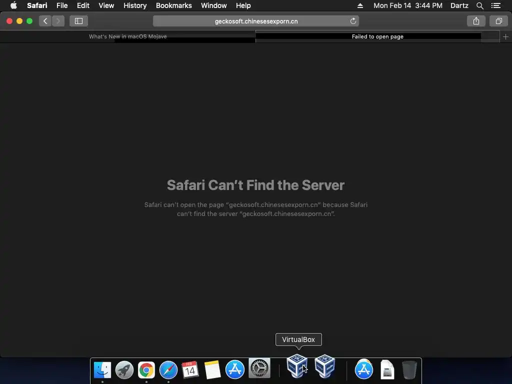This screenshot has width=512, height=384.
Task: Add a new tab with the plus button
Action: pyautogui.click(x=505, y=37)
